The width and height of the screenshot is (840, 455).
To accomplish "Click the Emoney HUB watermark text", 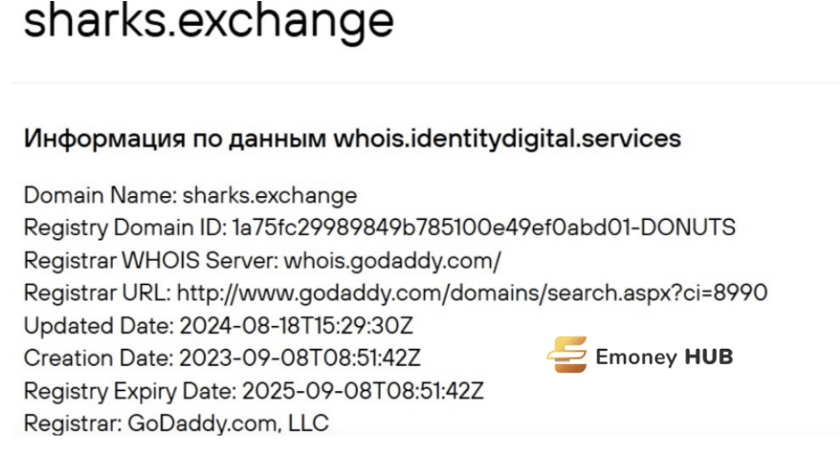I will tap(664, 357).
